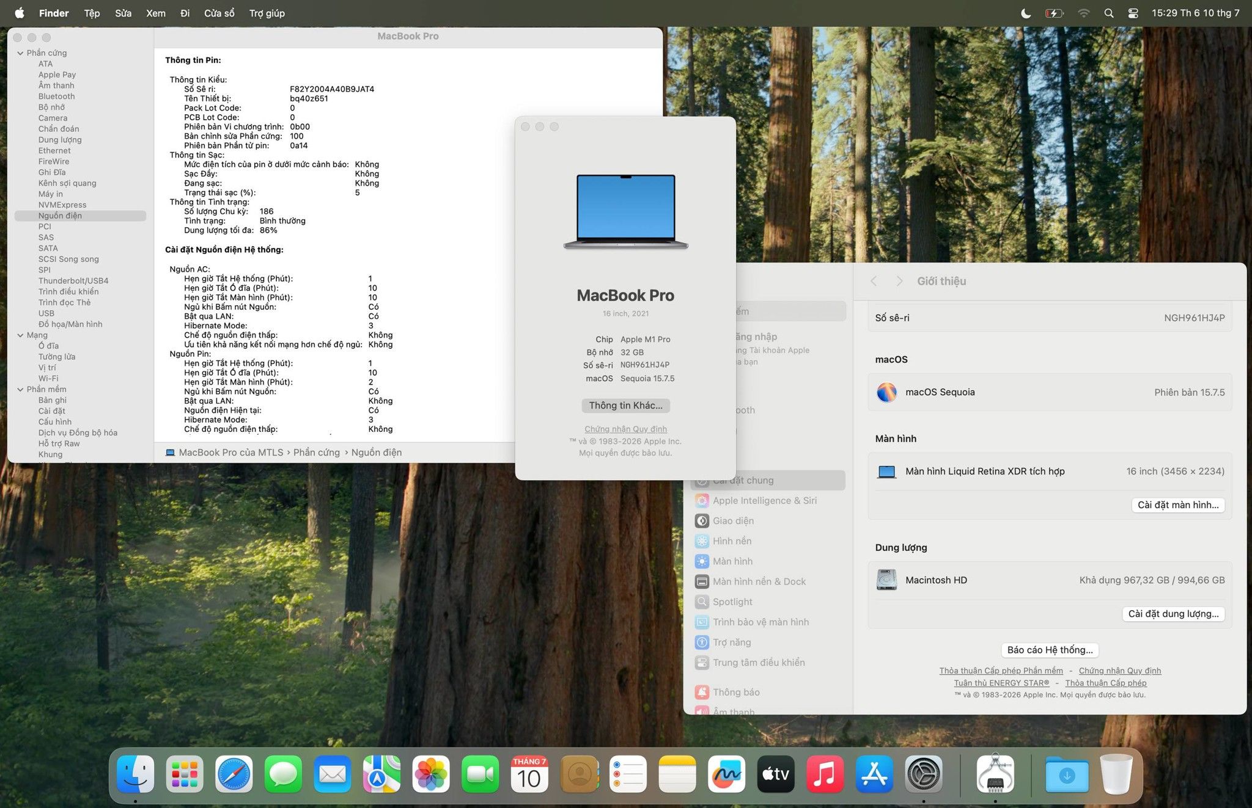This screenshot has width=1252, height=808.
Task: Open the Finder menu
Action: point(54,13)
